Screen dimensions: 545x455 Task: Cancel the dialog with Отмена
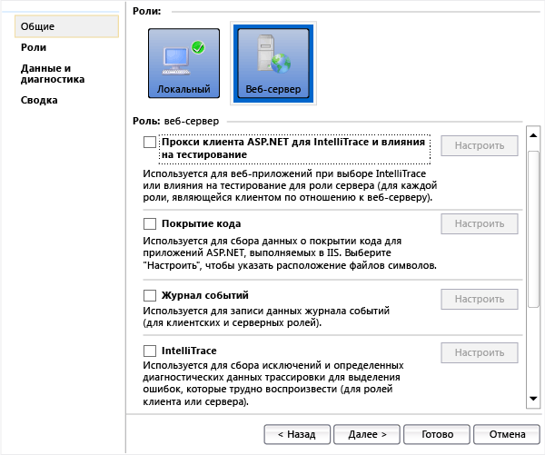pos(507,434)
